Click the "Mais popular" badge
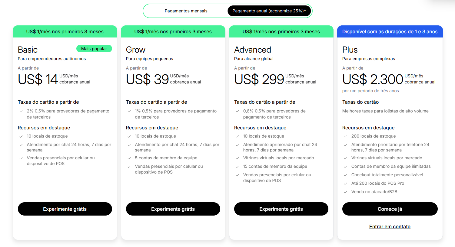455x247 pixels. [x=94, y=48]
